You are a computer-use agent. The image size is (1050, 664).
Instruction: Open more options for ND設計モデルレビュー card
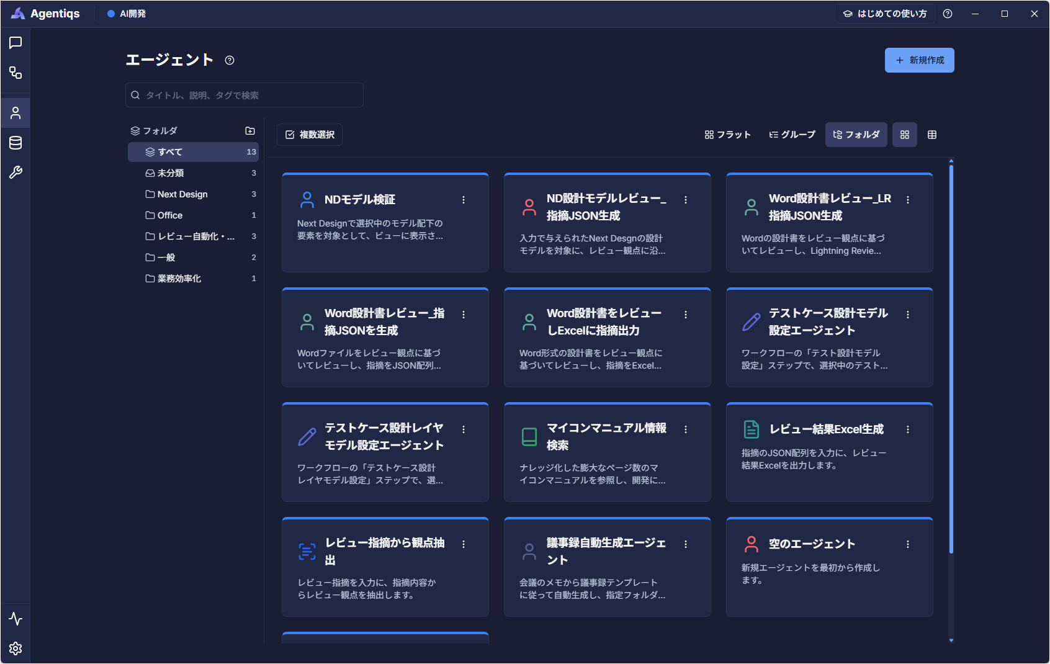click(686, 200)
